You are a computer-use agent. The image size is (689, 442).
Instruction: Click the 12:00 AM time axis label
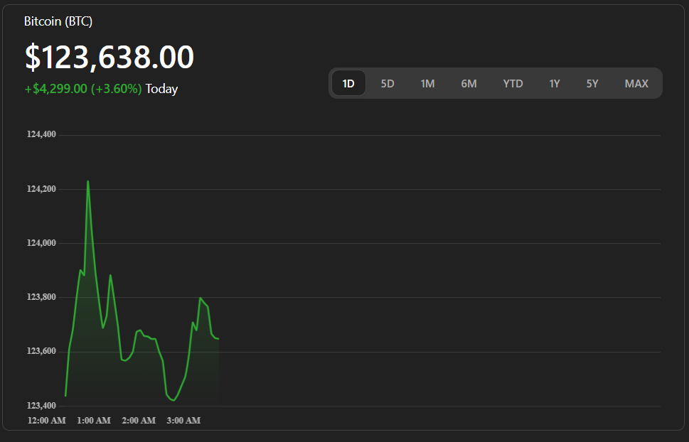[47, 421]
